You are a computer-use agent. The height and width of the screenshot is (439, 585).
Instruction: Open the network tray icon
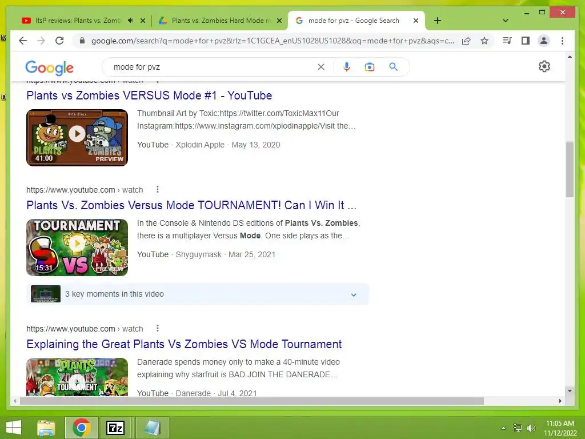[x=518, y=428]
